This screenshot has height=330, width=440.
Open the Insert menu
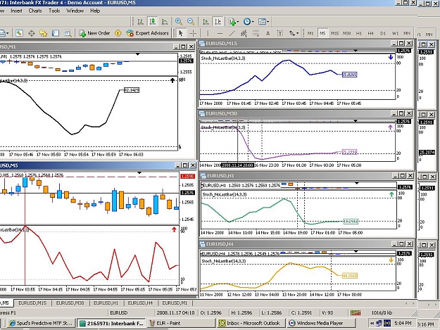pyautogui.click(x=17, y=11)
